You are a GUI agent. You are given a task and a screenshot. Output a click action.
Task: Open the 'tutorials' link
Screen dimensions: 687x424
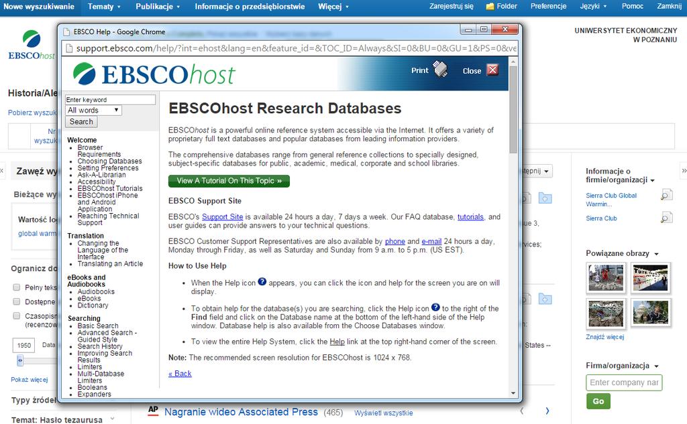click(x=470, y=216)
